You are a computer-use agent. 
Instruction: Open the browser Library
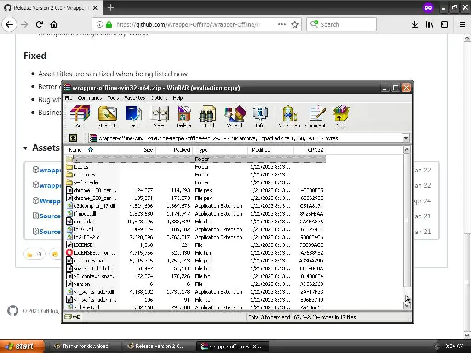point(430,25)
